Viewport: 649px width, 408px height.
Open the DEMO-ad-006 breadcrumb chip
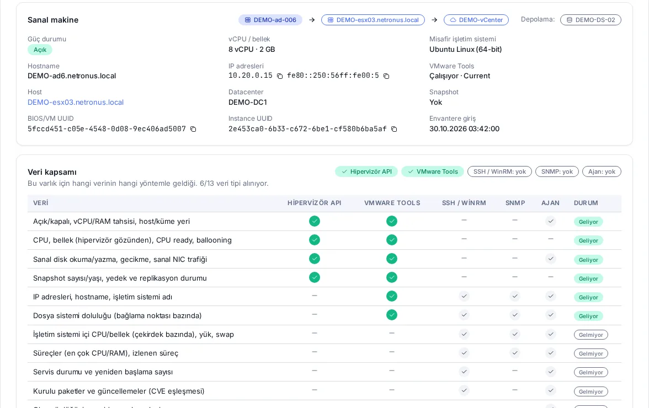pos(270,20)
